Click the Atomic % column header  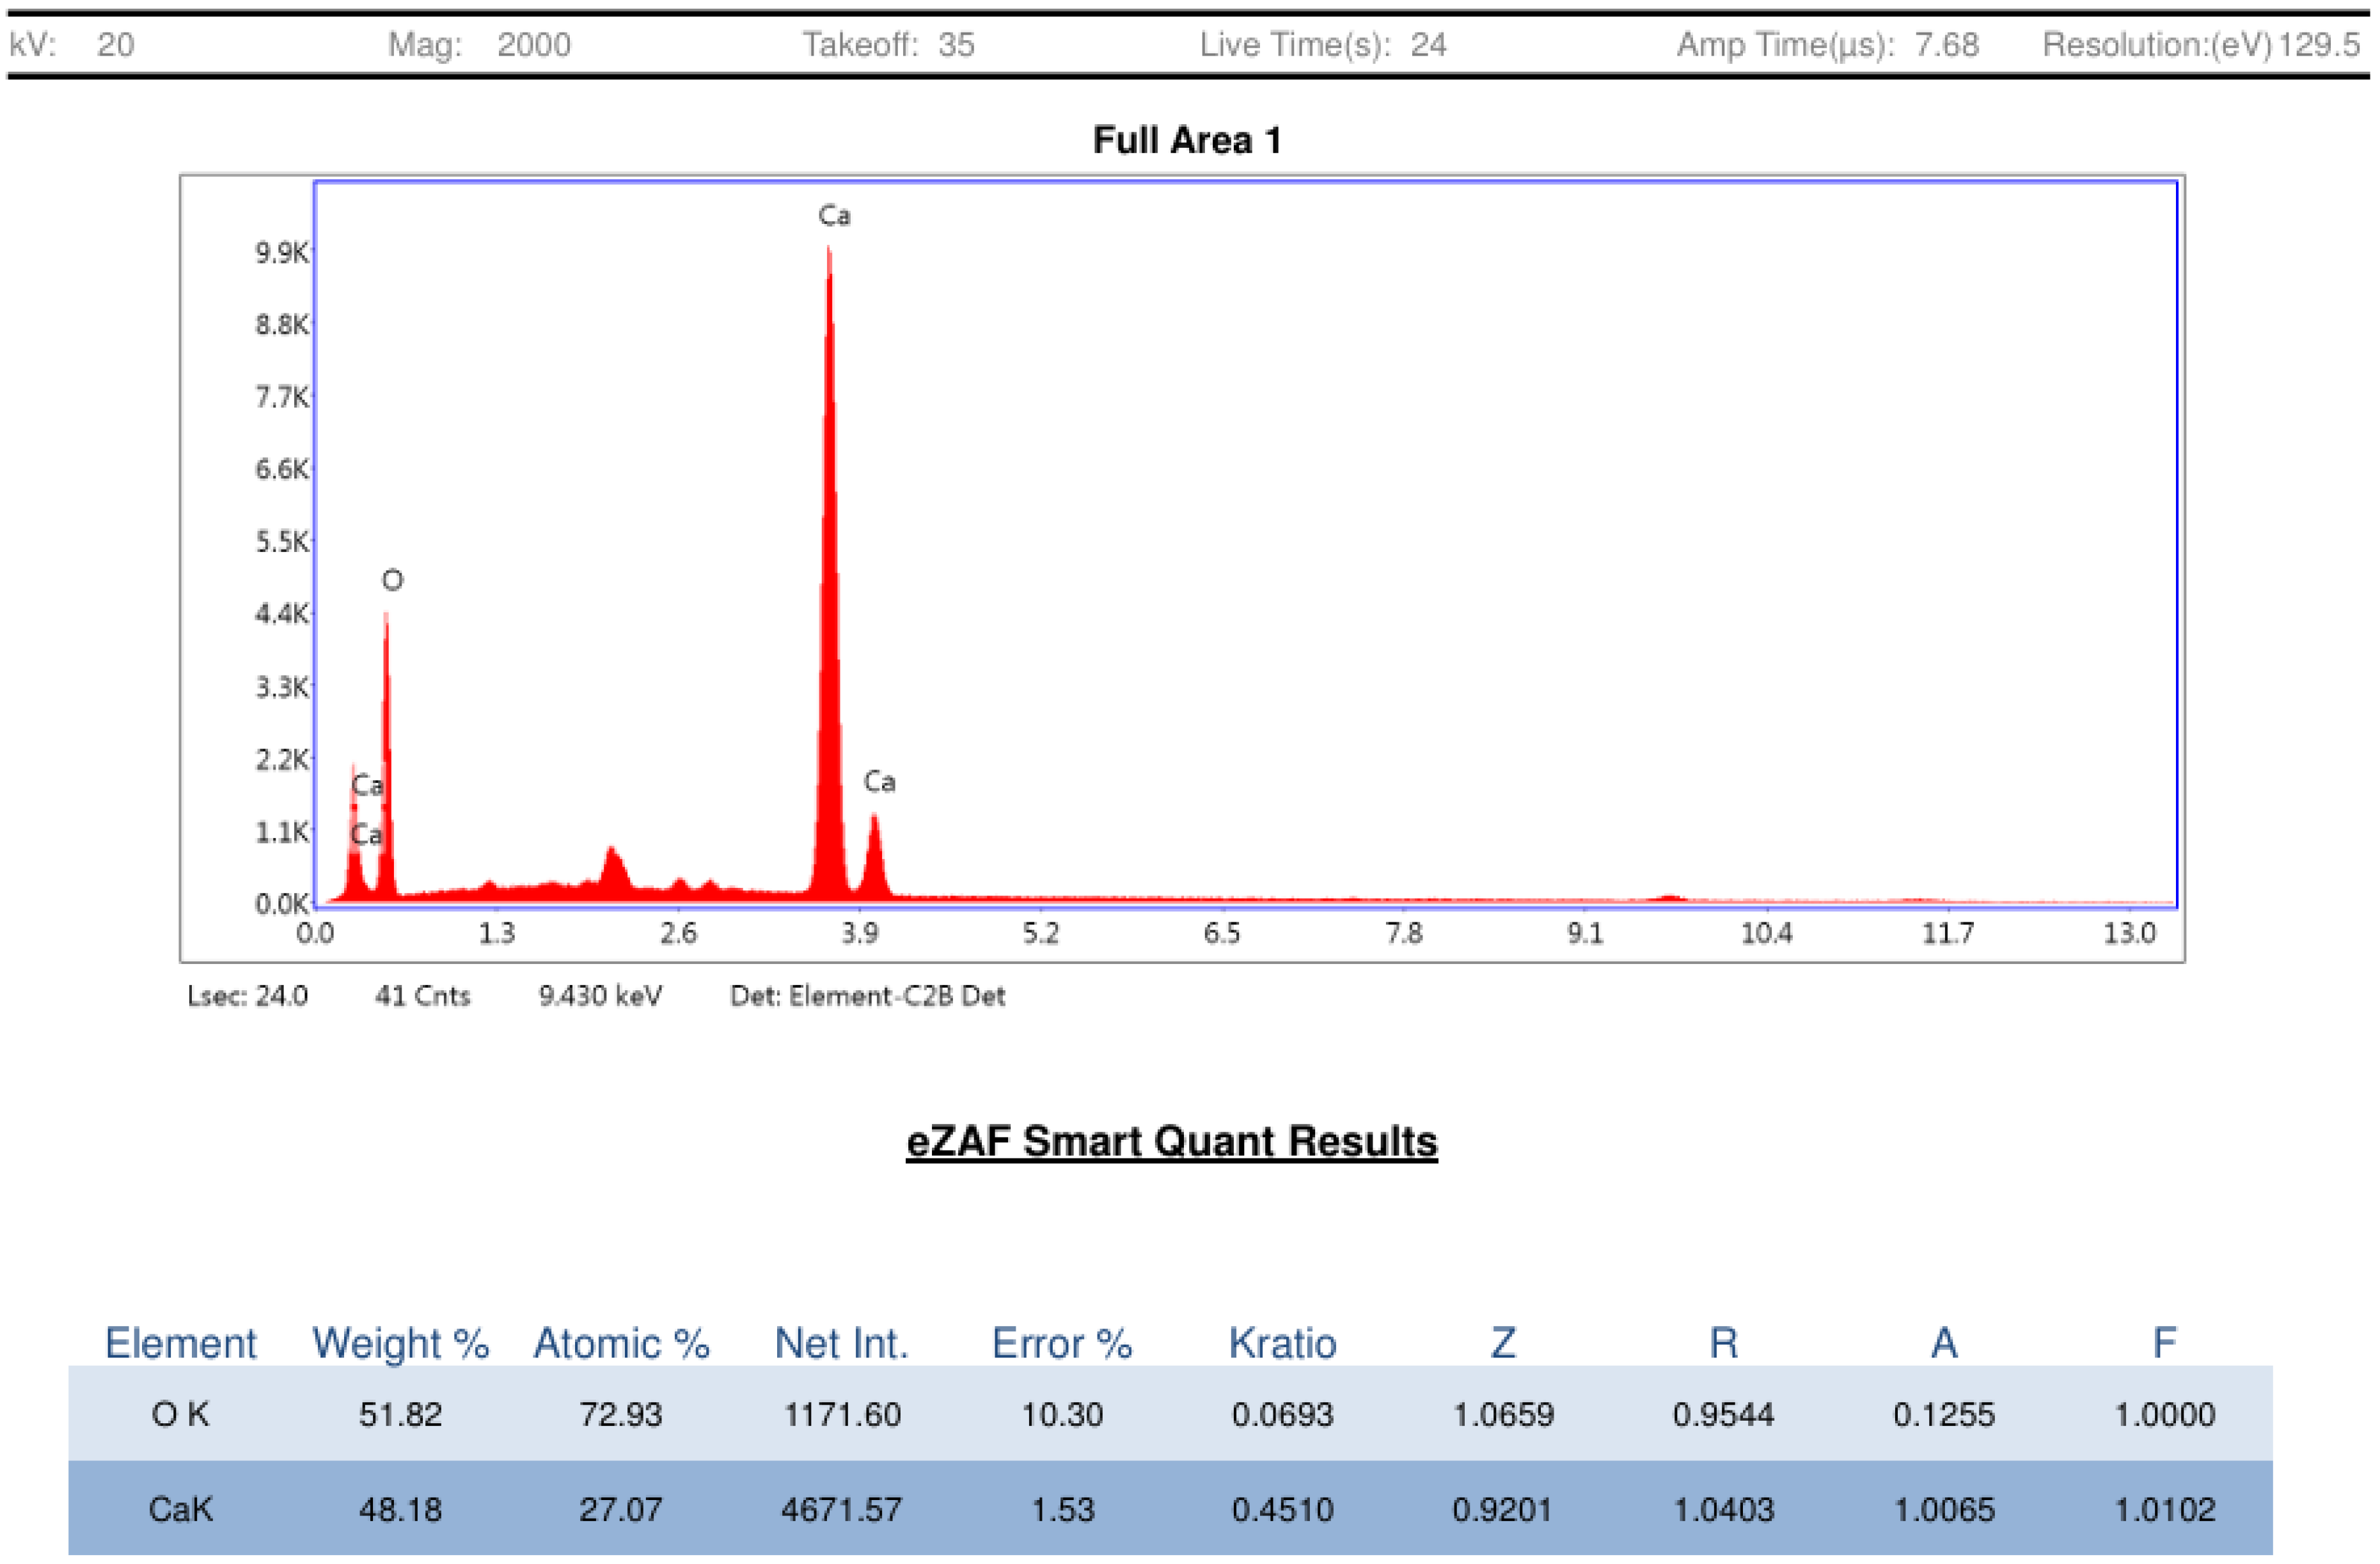621,1343
